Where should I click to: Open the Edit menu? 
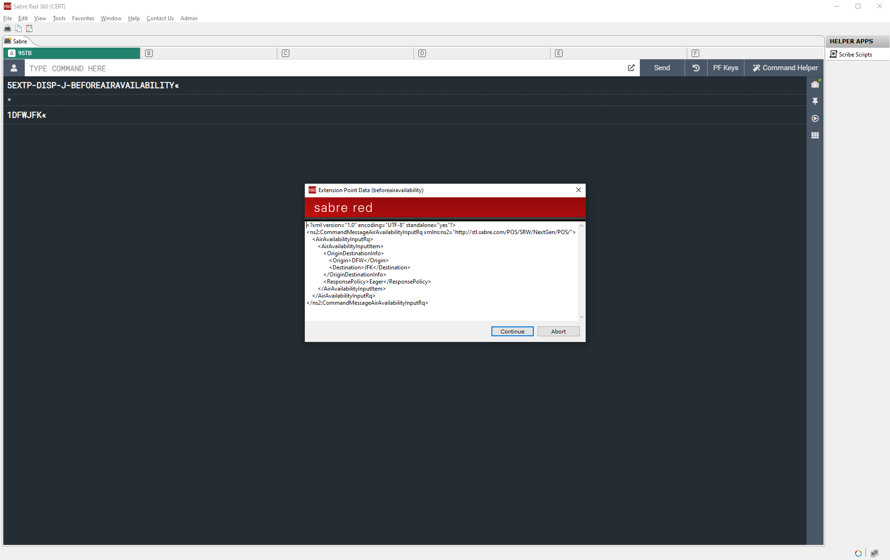[x=23, y=18]
